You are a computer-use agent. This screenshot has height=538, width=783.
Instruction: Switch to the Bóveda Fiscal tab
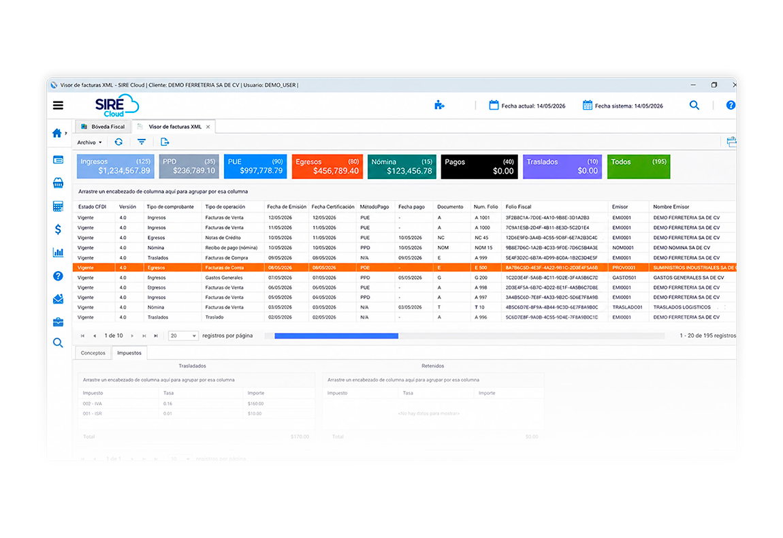pos(103,127)
